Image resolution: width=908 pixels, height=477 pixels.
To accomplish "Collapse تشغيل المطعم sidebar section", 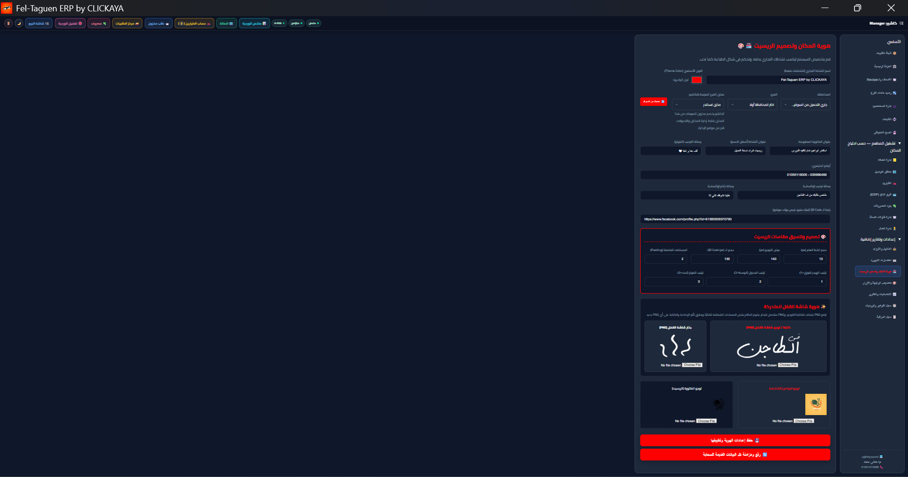I will [x=874, y=147].
